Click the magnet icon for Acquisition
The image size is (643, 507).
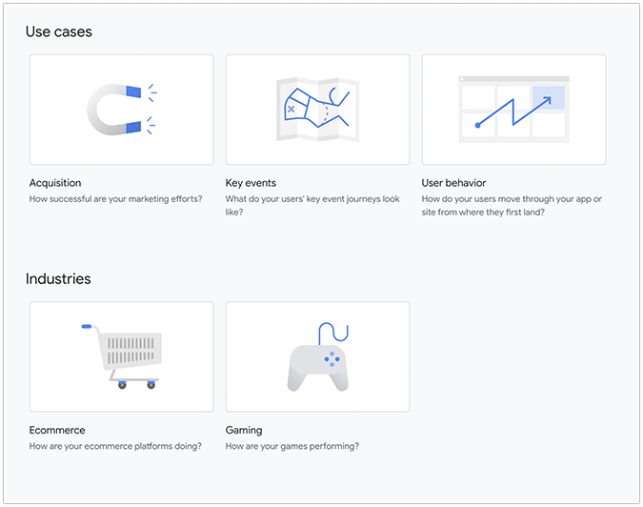(122, 110)
